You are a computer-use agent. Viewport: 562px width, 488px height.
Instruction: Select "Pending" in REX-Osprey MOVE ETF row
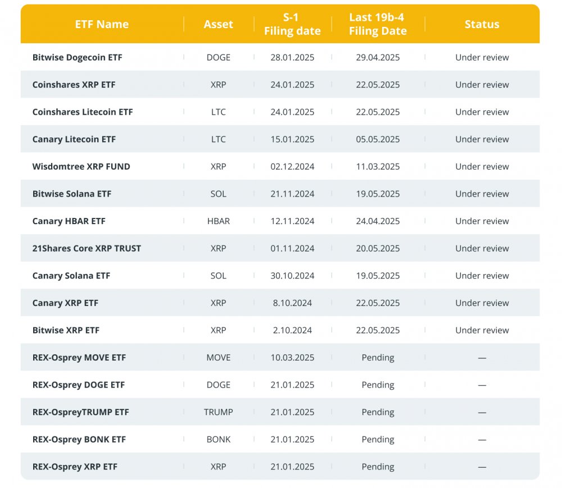[378, 357]
